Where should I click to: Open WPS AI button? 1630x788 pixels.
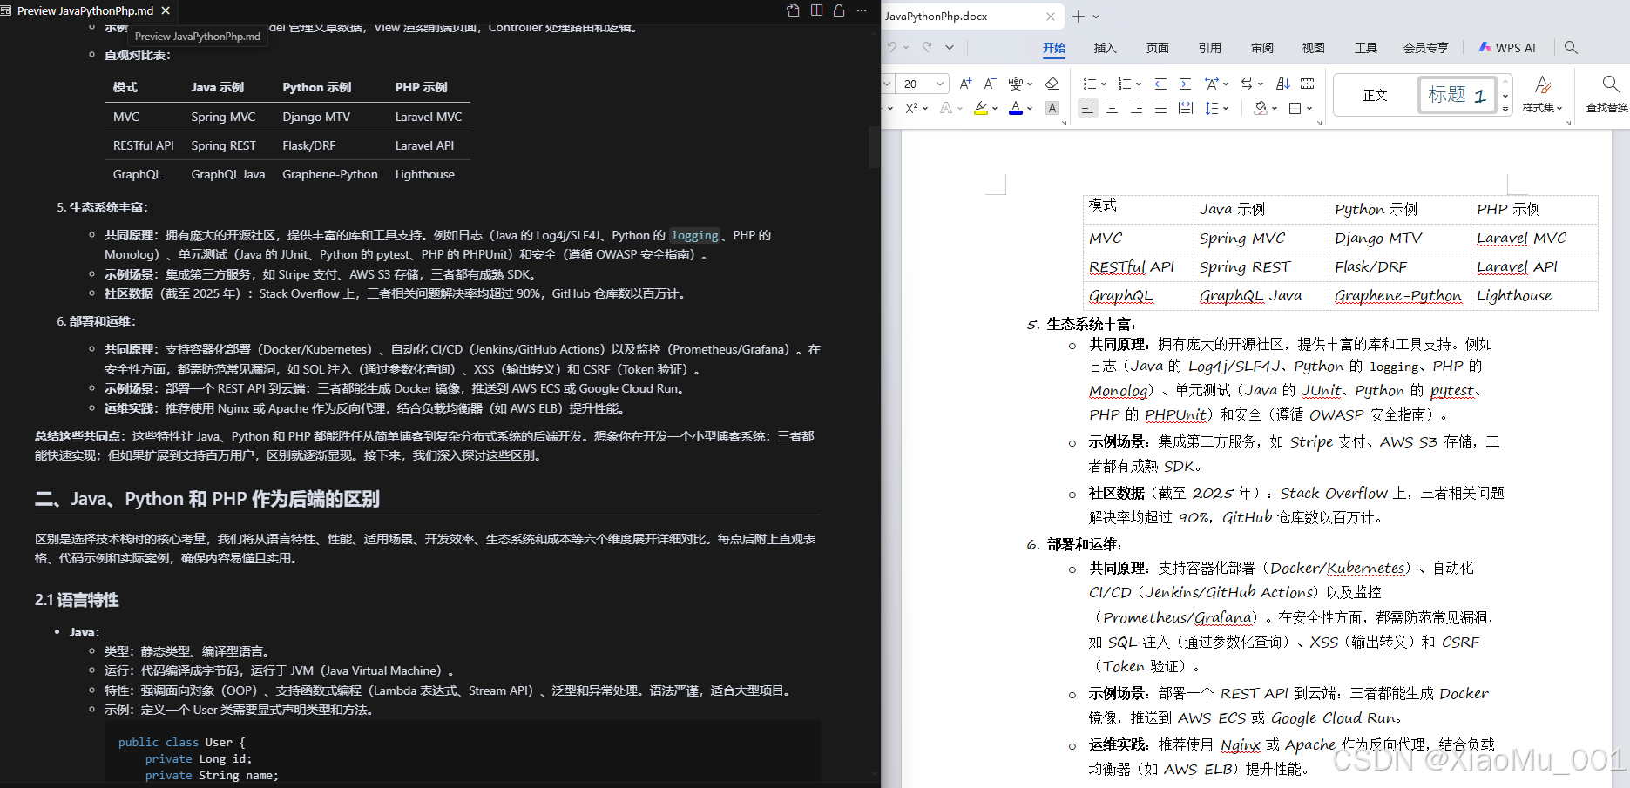1507,48
